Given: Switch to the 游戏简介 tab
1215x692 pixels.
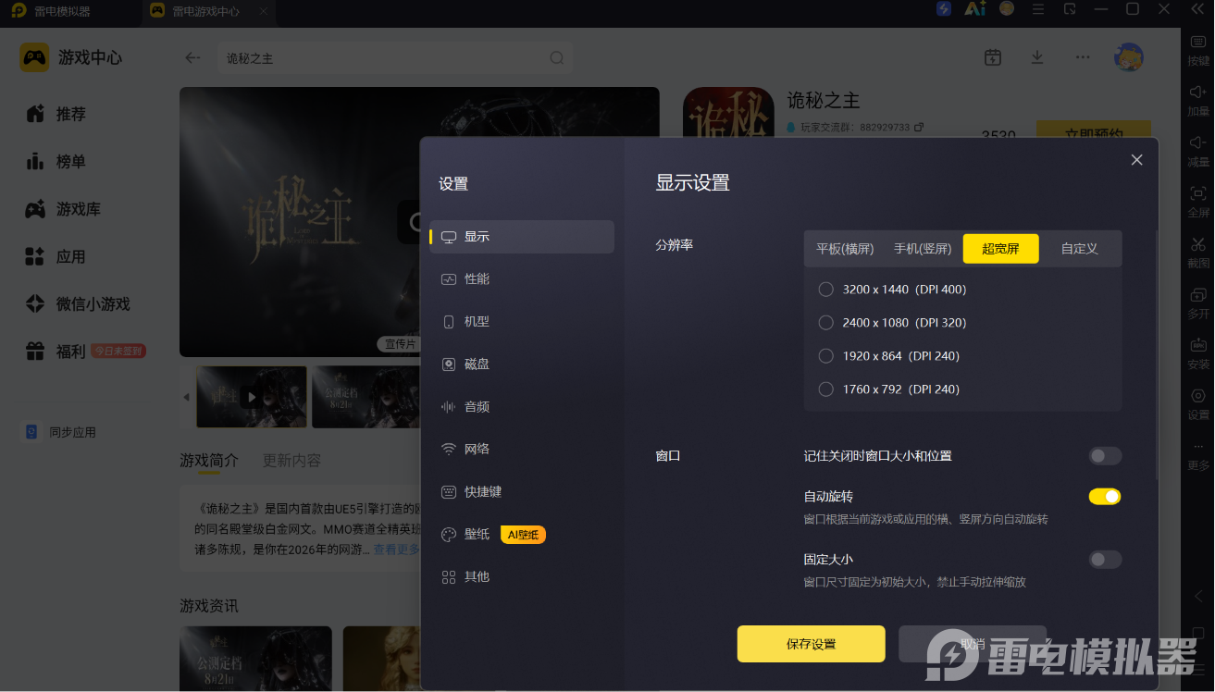Looking at the screenshot, I should 209,461.
